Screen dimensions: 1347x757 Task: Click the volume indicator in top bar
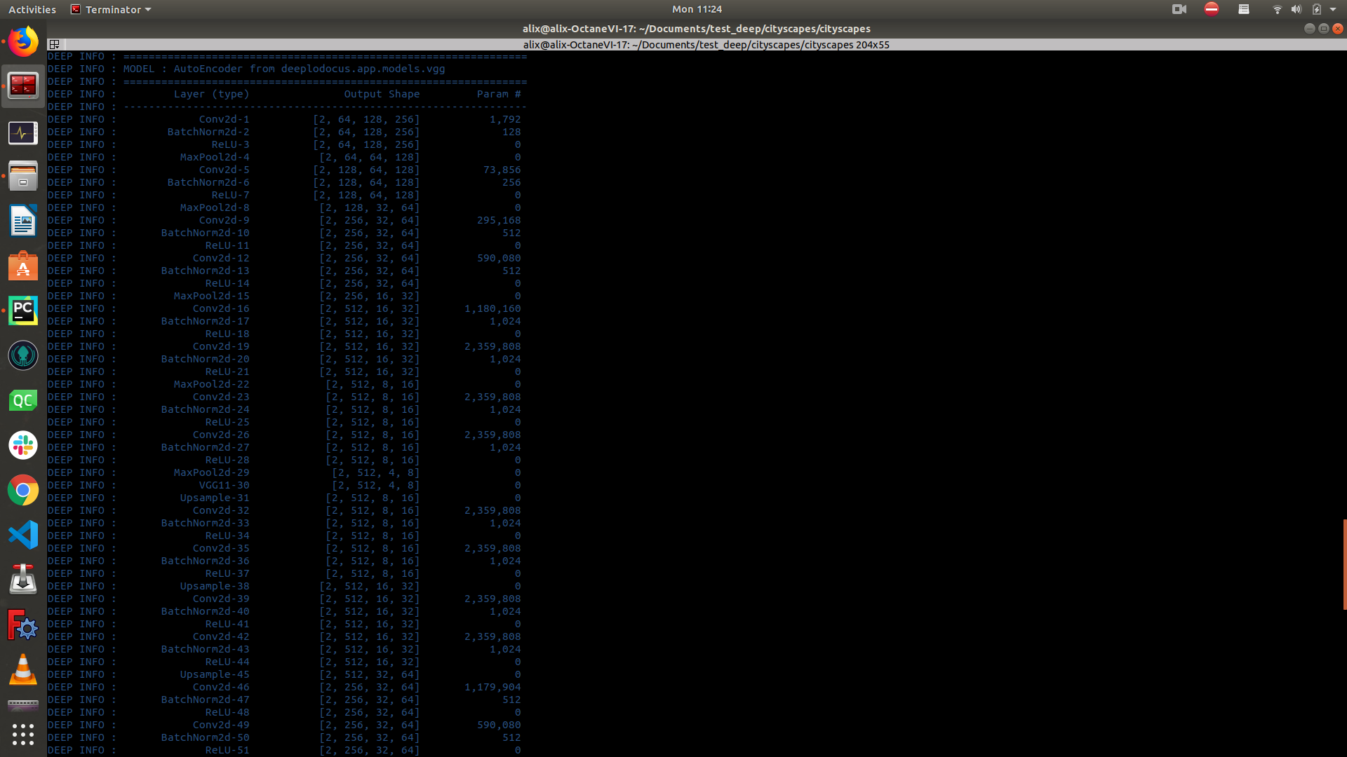point(1296,9)
